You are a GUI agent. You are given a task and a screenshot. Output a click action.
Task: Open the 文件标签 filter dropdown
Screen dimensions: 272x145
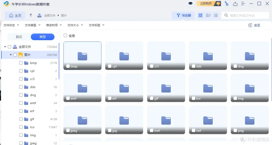click(97, 25)
